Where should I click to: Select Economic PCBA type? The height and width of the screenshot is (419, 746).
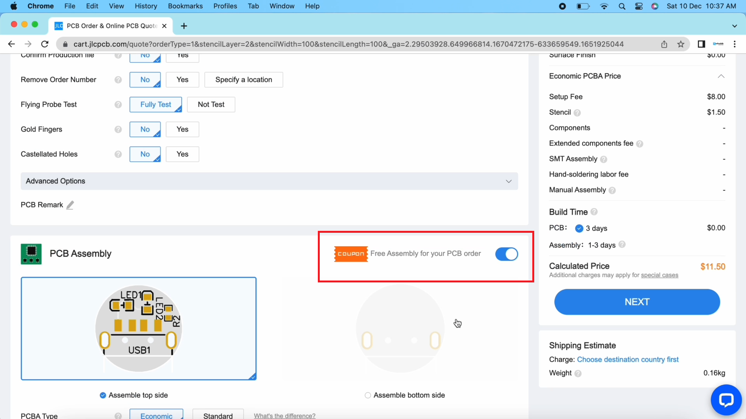click(156, 414)
